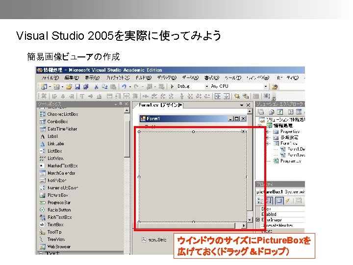353x265 pixels.
Task: Toggle Categorized view in Properties window
Action: [260, 201]
